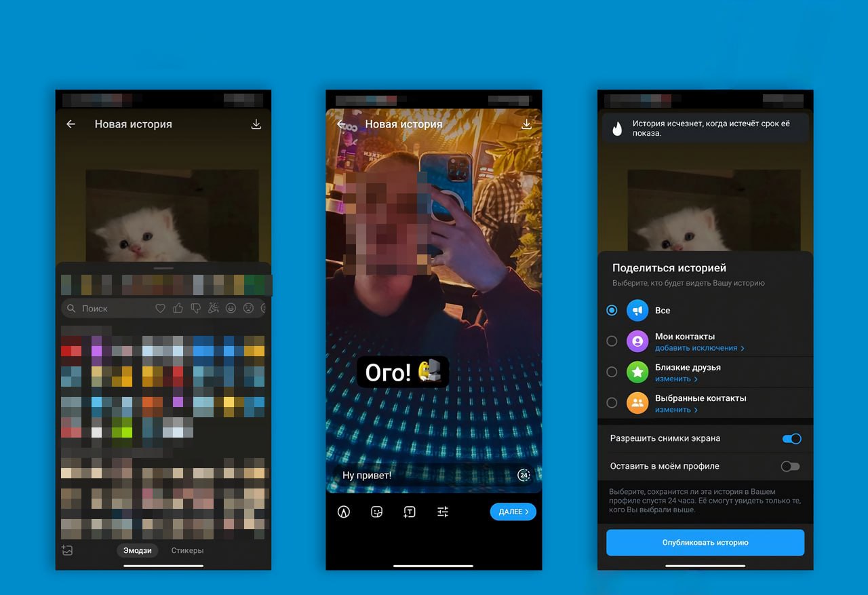Image resolution: width=868 pixels, height=595 pixels.
Task: Click the gallery icon beside Эмодзи tab
Action: (x=67, y=550)
